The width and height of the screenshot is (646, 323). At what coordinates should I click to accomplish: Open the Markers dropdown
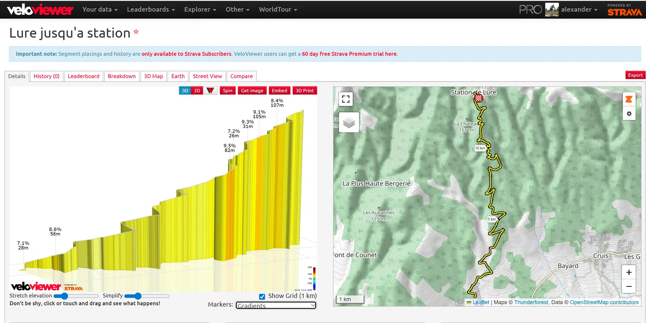coord(275,305)
